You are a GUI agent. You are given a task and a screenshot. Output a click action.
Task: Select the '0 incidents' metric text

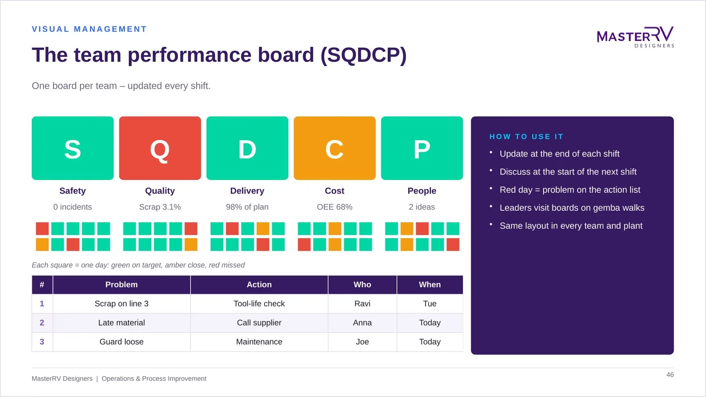click(x=73, y=207)
